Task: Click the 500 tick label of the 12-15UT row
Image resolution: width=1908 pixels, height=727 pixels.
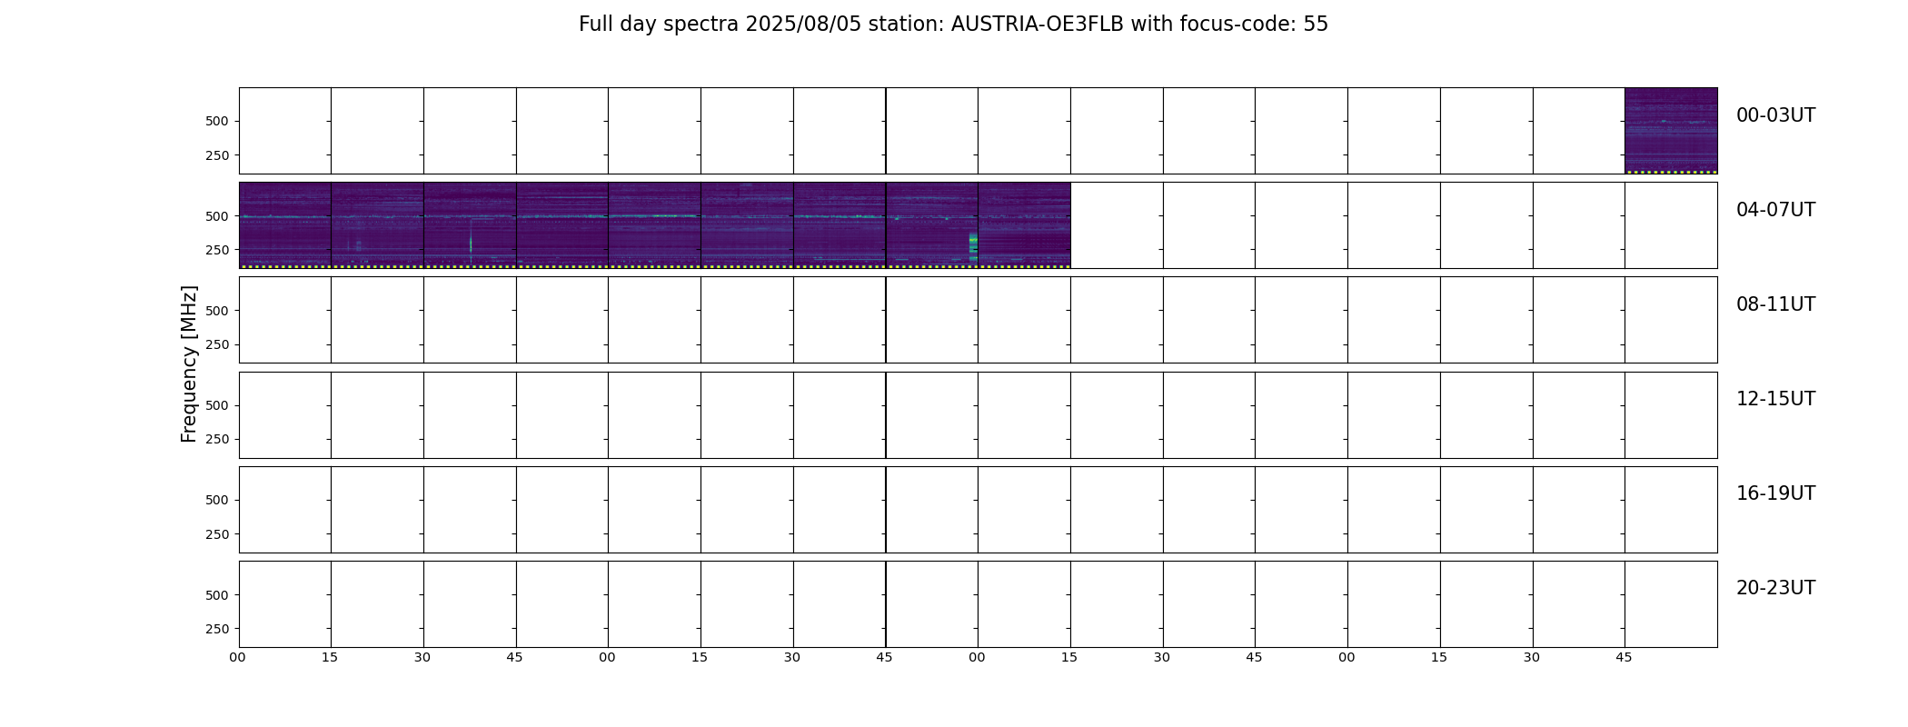Action: 217,405
